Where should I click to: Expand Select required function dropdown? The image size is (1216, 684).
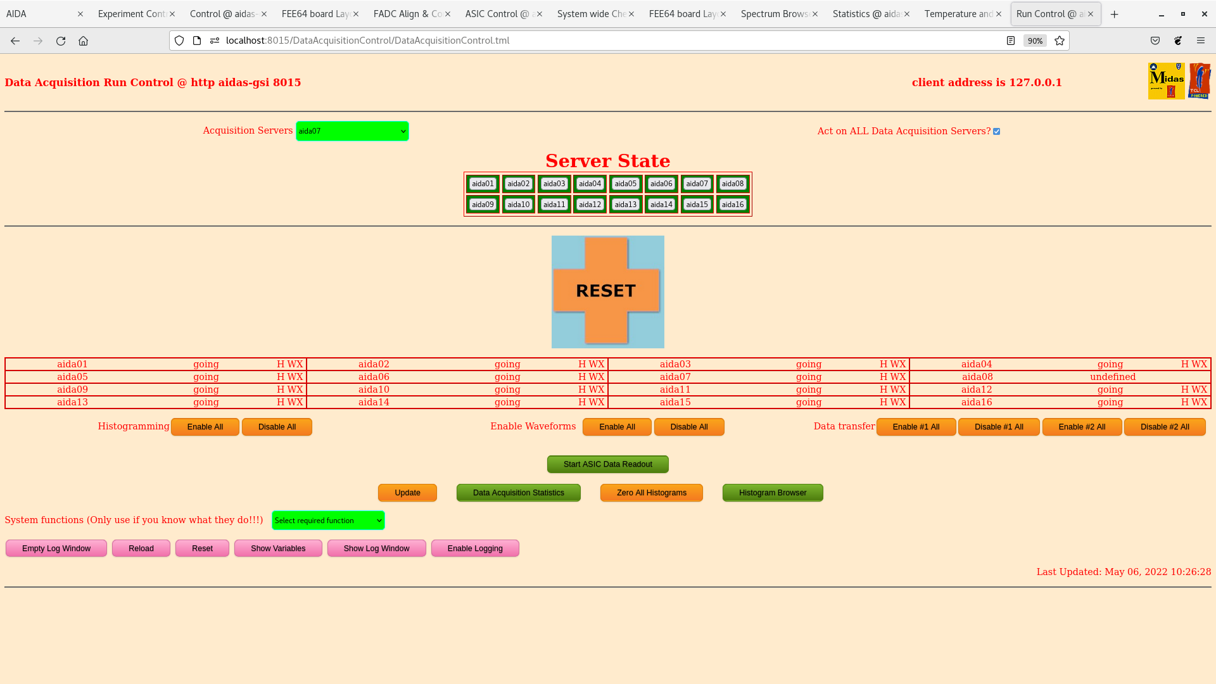328,521
